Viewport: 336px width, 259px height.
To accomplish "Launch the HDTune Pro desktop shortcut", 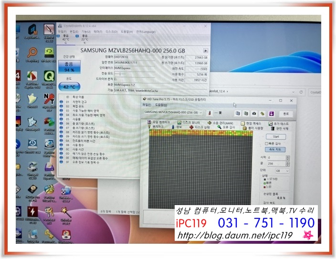I will (32, 193).
